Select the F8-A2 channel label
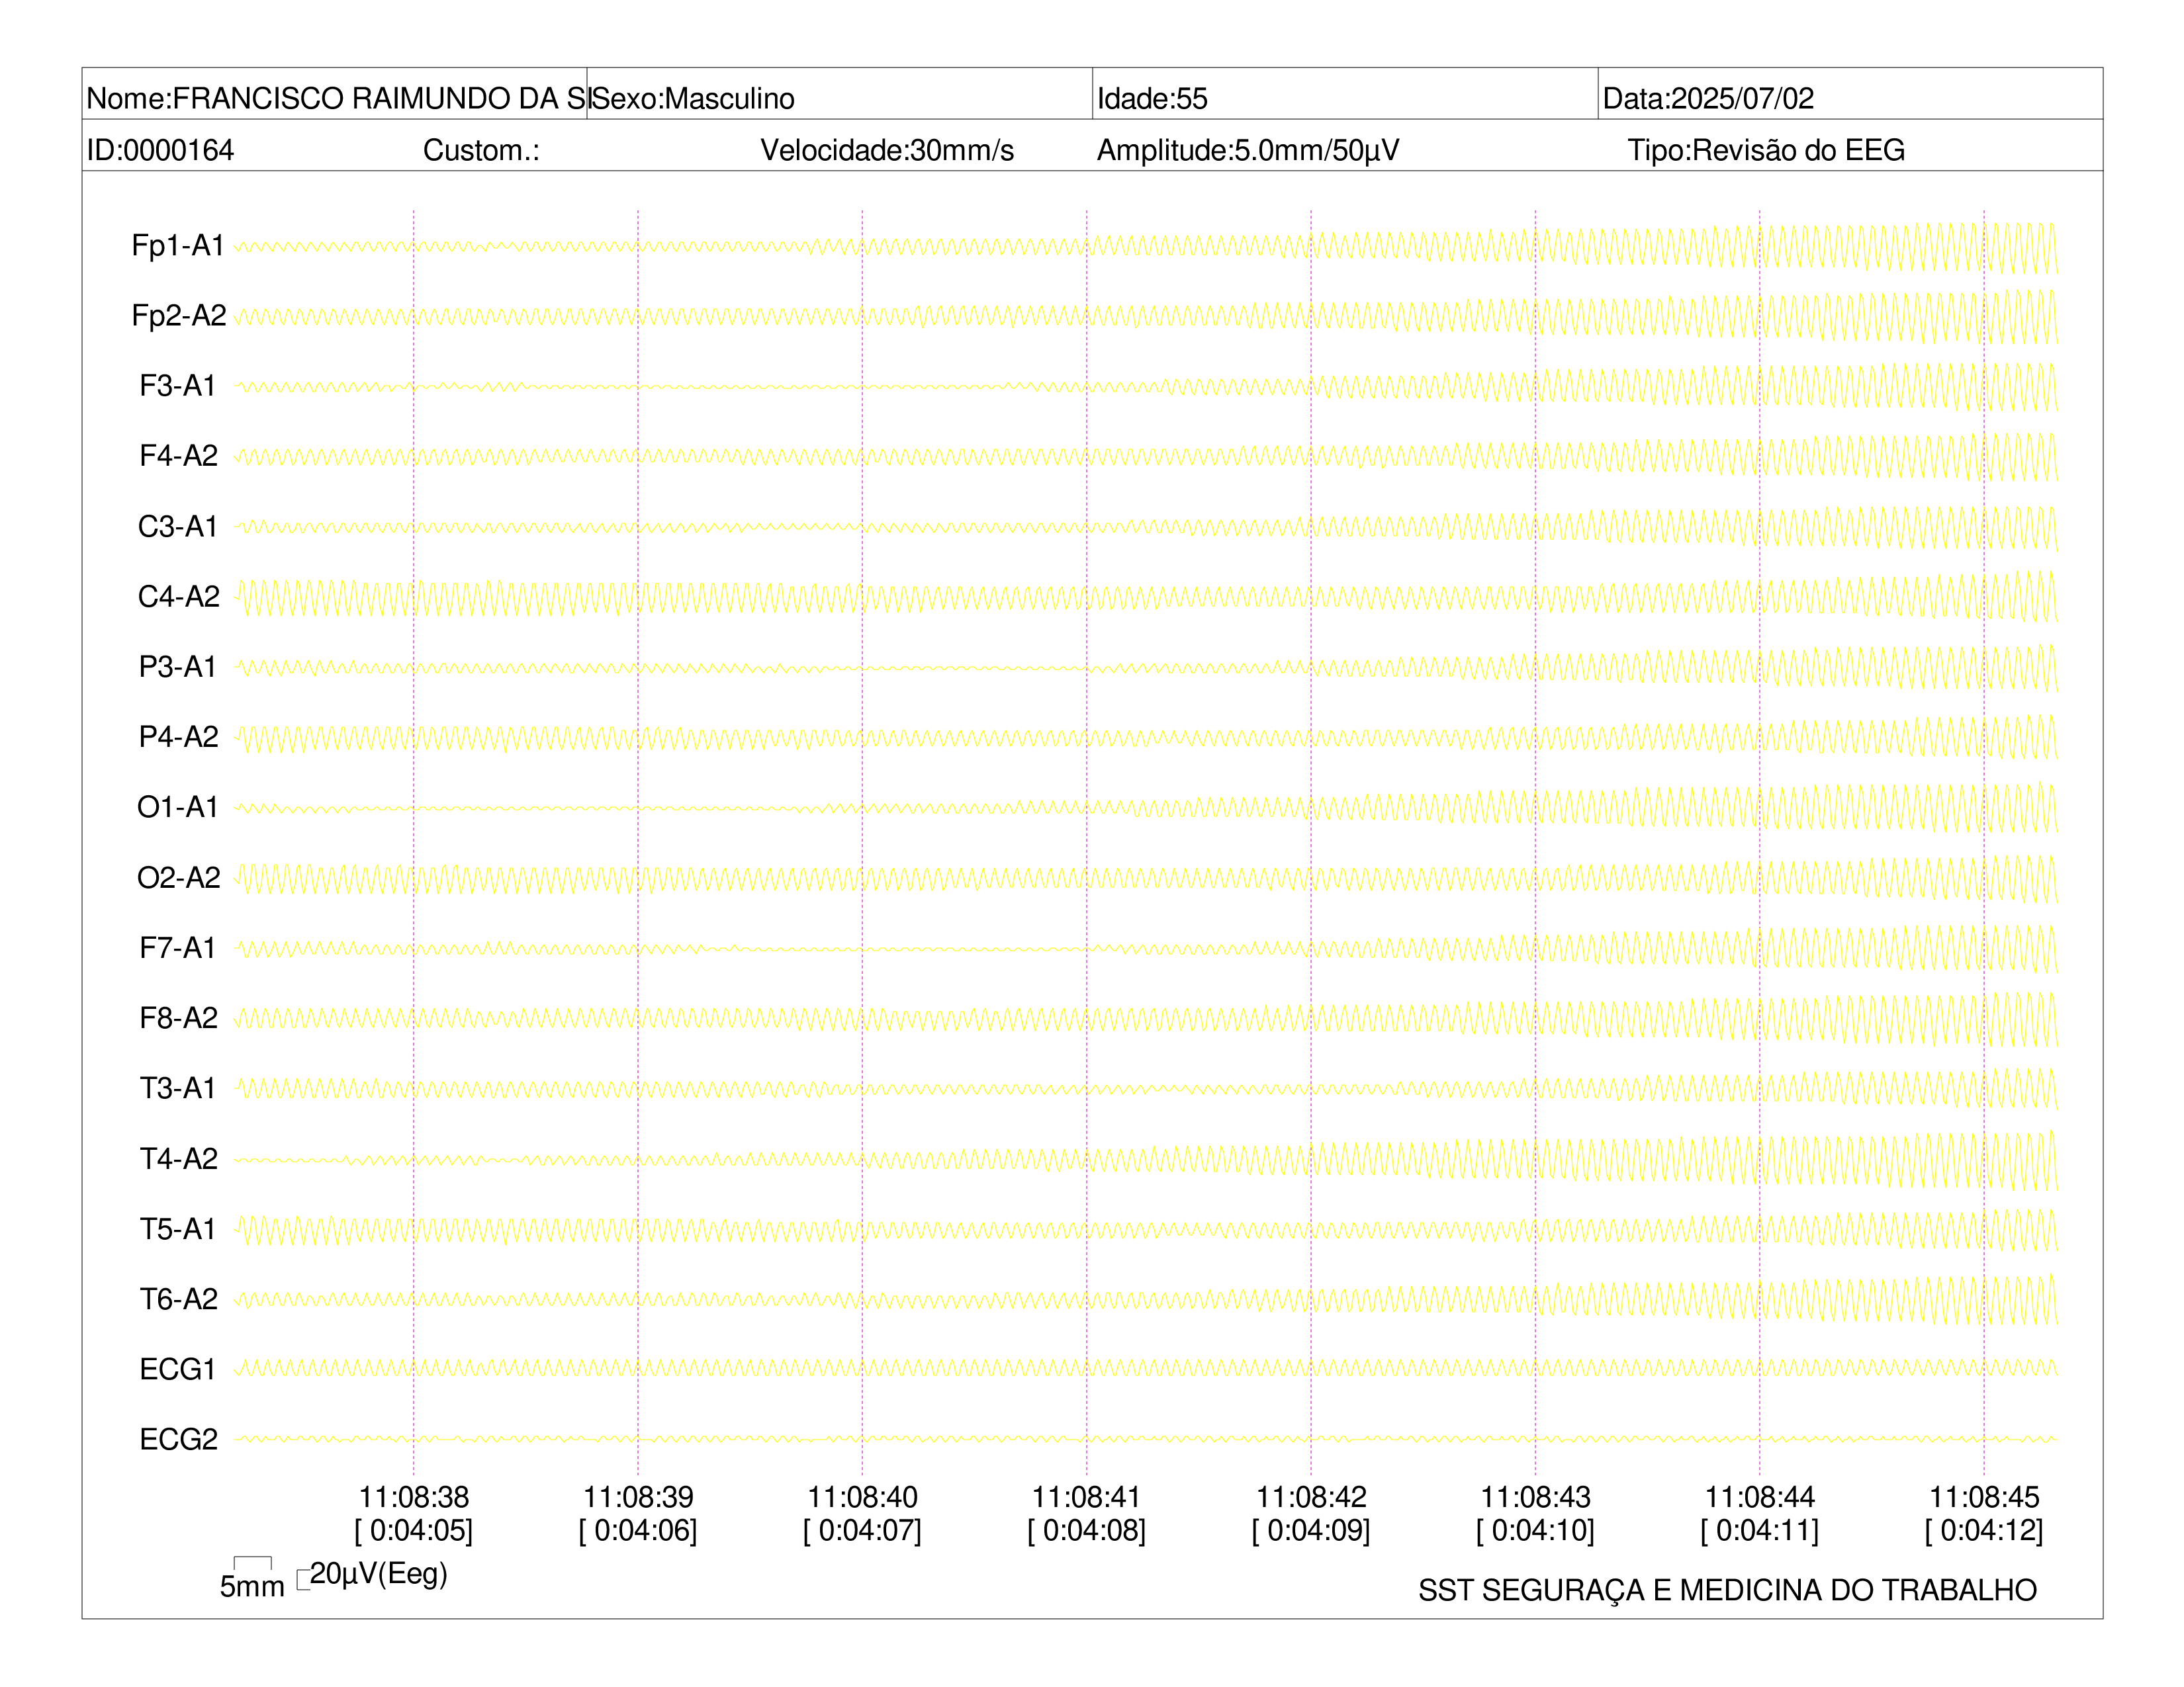The image size is (2184, 1687). coord(179,1017)
